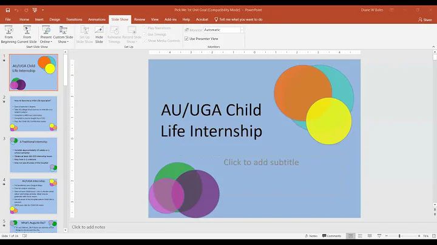This screenshot has height=245, width=437.
Task: Open the Ribbon Display Options icon
Action: 391,10
